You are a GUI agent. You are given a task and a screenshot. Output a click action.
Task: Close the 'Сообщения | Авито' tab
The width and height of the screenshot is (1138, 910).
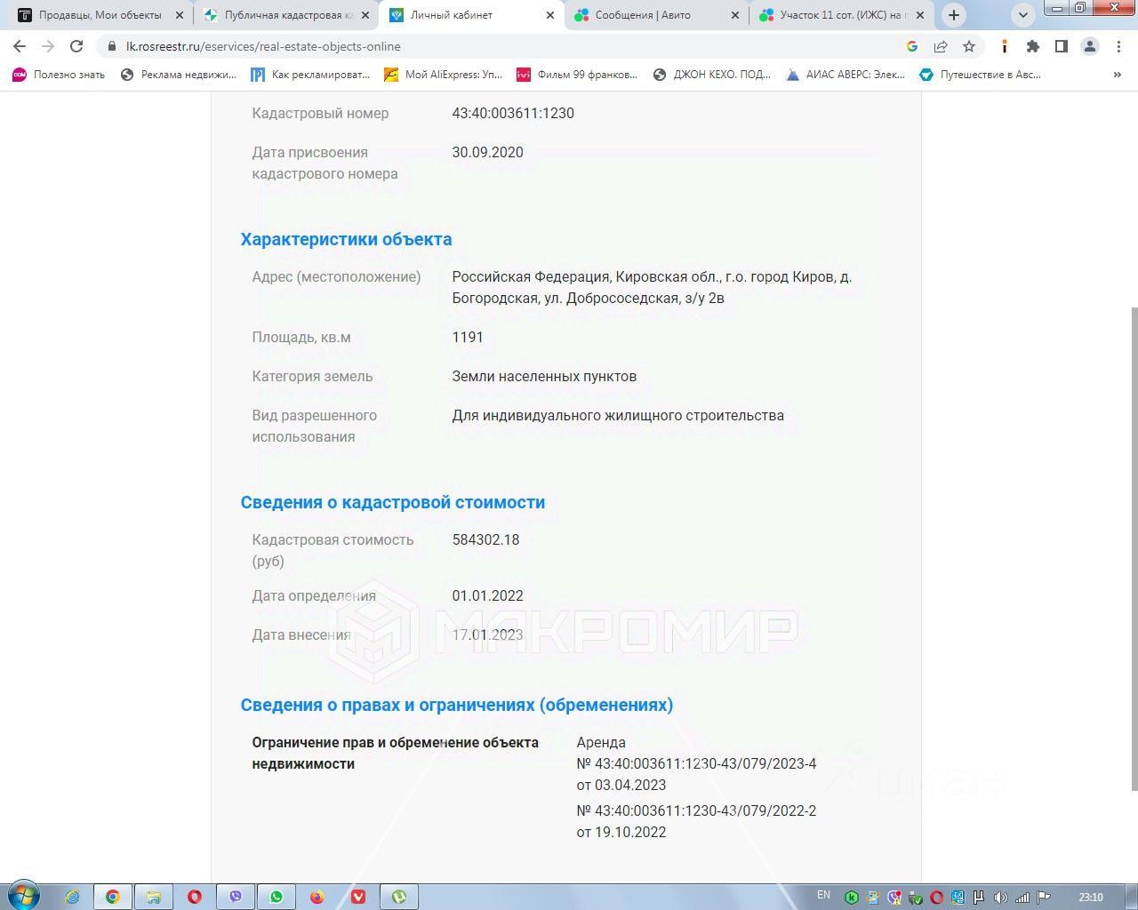(x=735, y=15)
